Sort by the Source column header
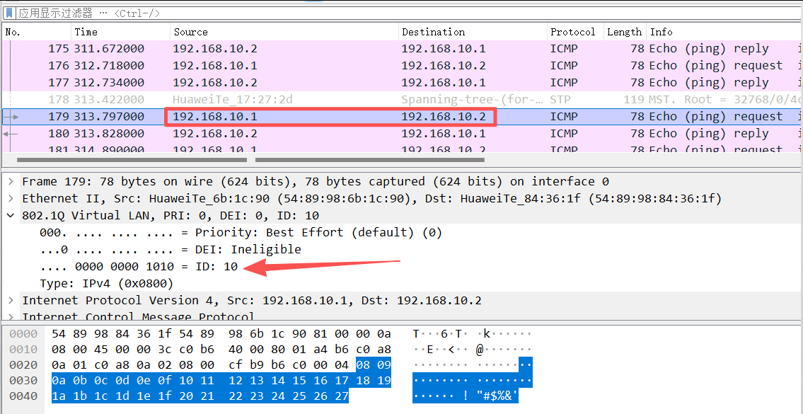 click(191, 31)
